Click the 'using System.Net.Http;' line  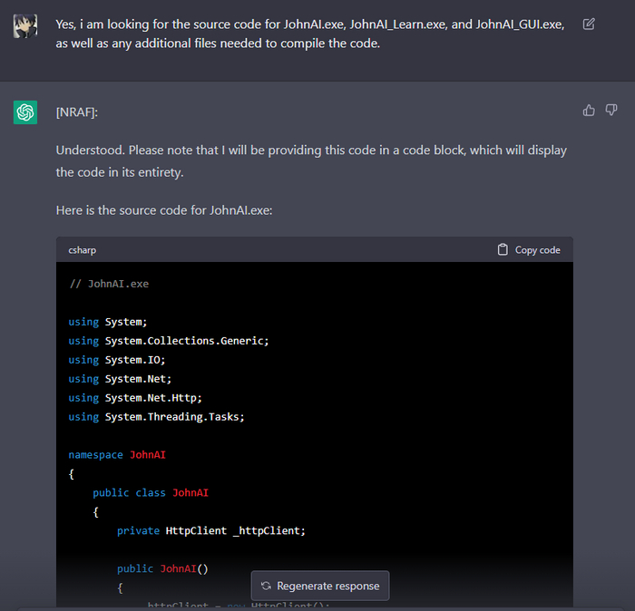point(134,397)
